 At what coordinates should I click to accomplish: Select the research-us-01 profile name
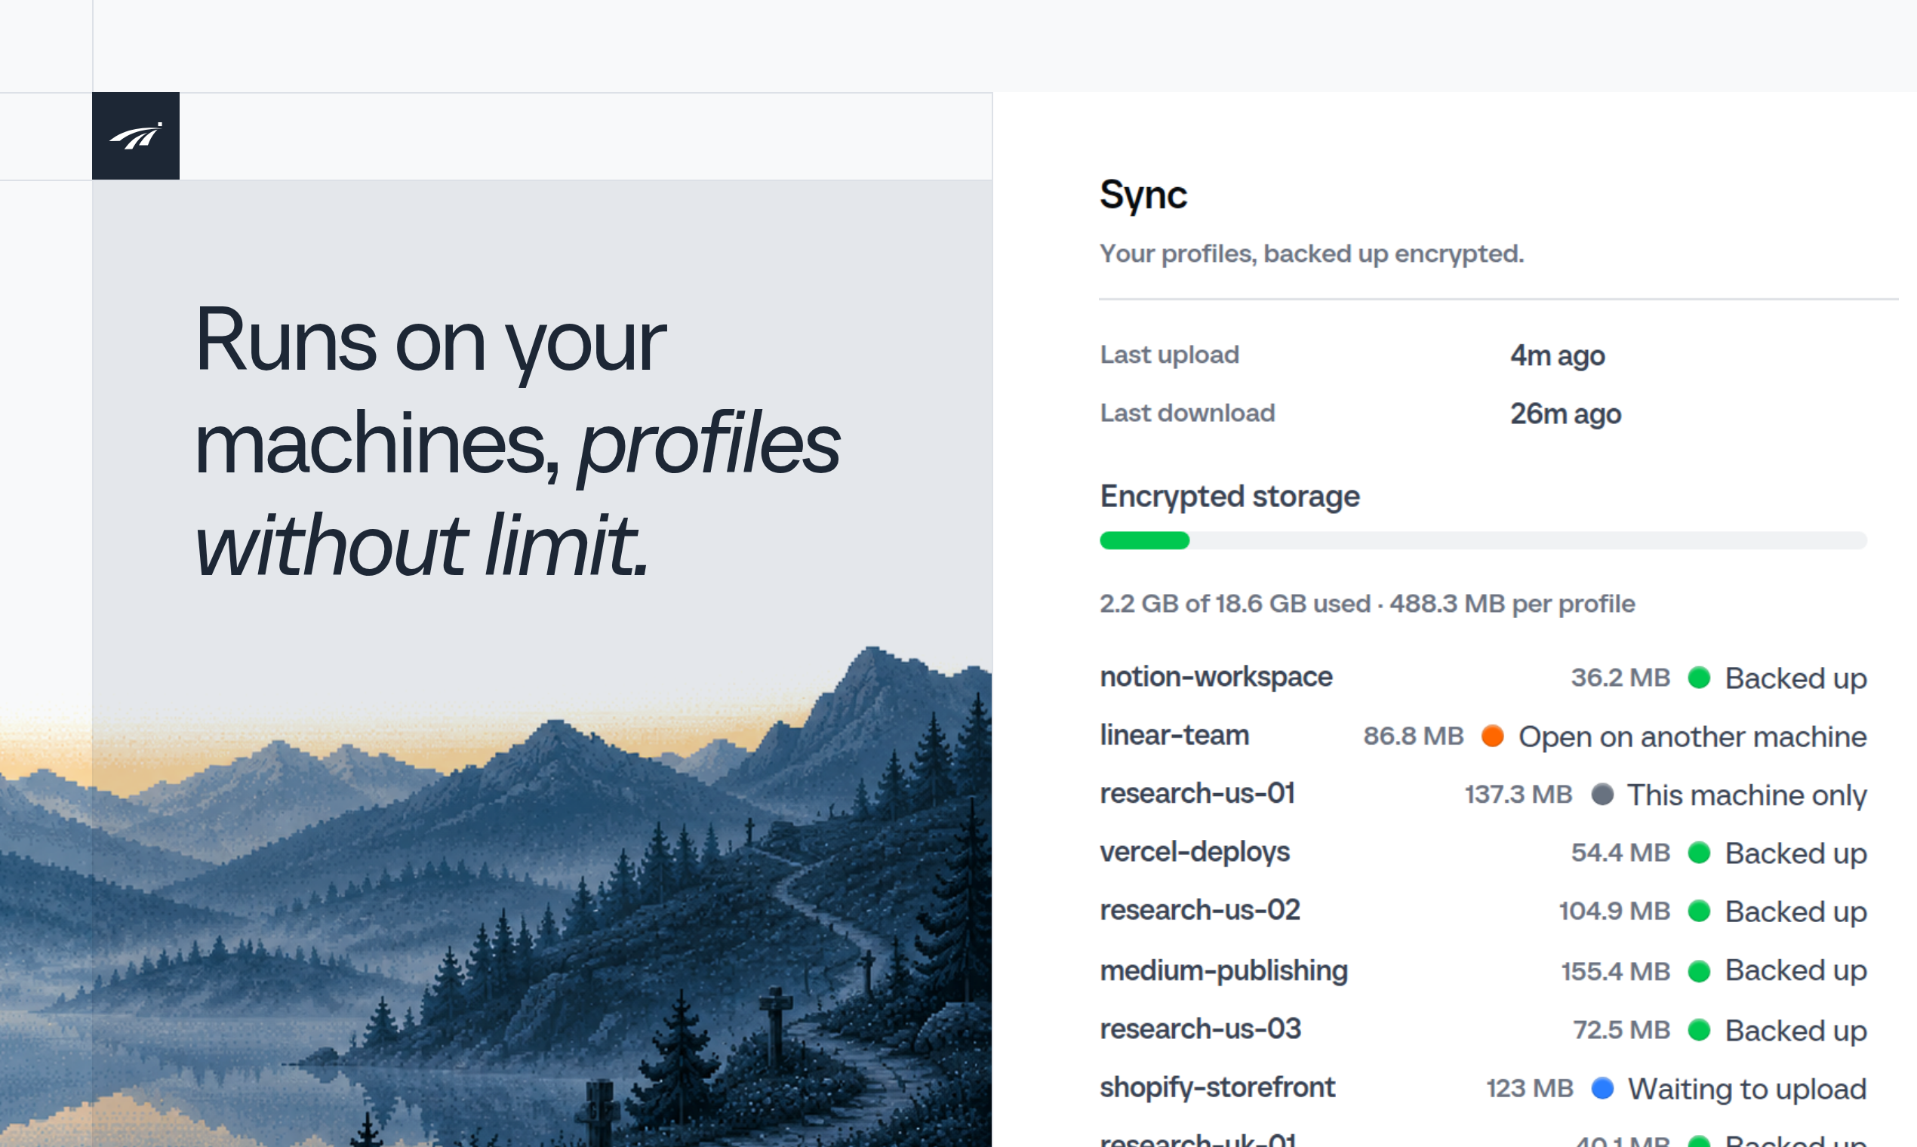point(1196,794)
